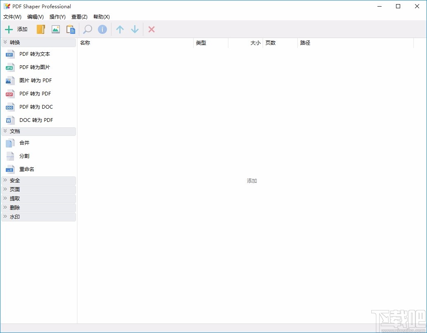Click the 添加 toolbar button
Screen dimensions: 427x333
coord(16,29)
